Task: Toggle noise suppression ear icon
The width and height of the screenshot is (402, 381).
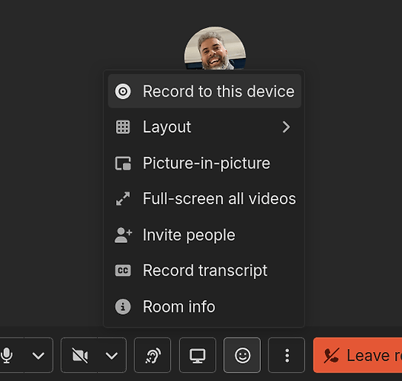Action: [x=153, y=355]
